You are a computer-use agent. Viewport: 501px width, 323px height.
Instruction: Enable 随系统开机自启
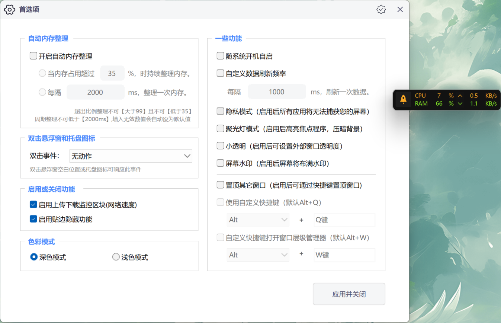[220, 55]
